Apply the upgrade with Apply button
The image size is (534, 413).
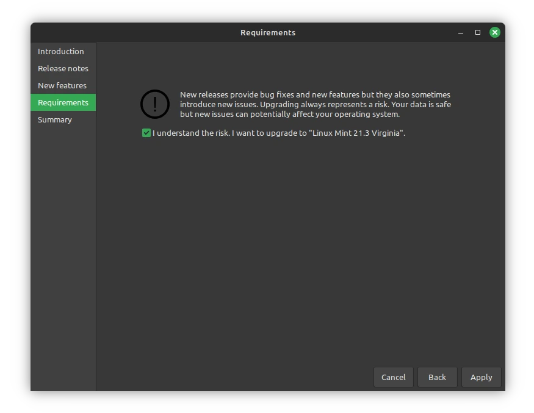tap(481, 377)
